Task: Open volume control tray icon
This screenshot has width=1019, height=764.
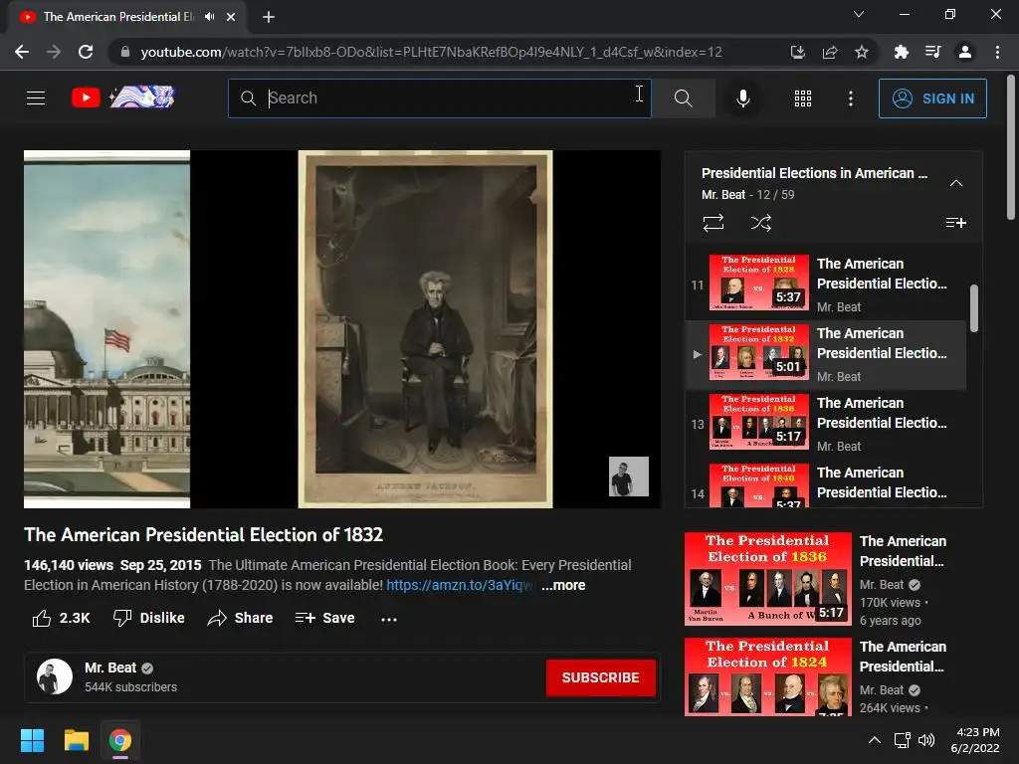Action: pos(926,740)
